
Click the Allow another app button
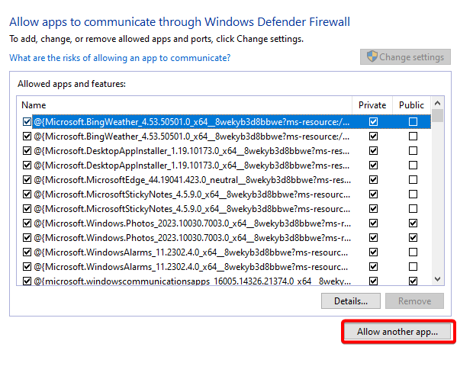pyautogui.click(x=397, y=331)
